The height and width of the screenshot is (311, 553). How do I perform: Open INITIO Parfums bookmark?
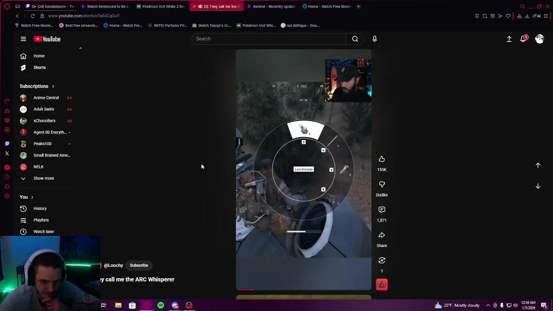167,25
